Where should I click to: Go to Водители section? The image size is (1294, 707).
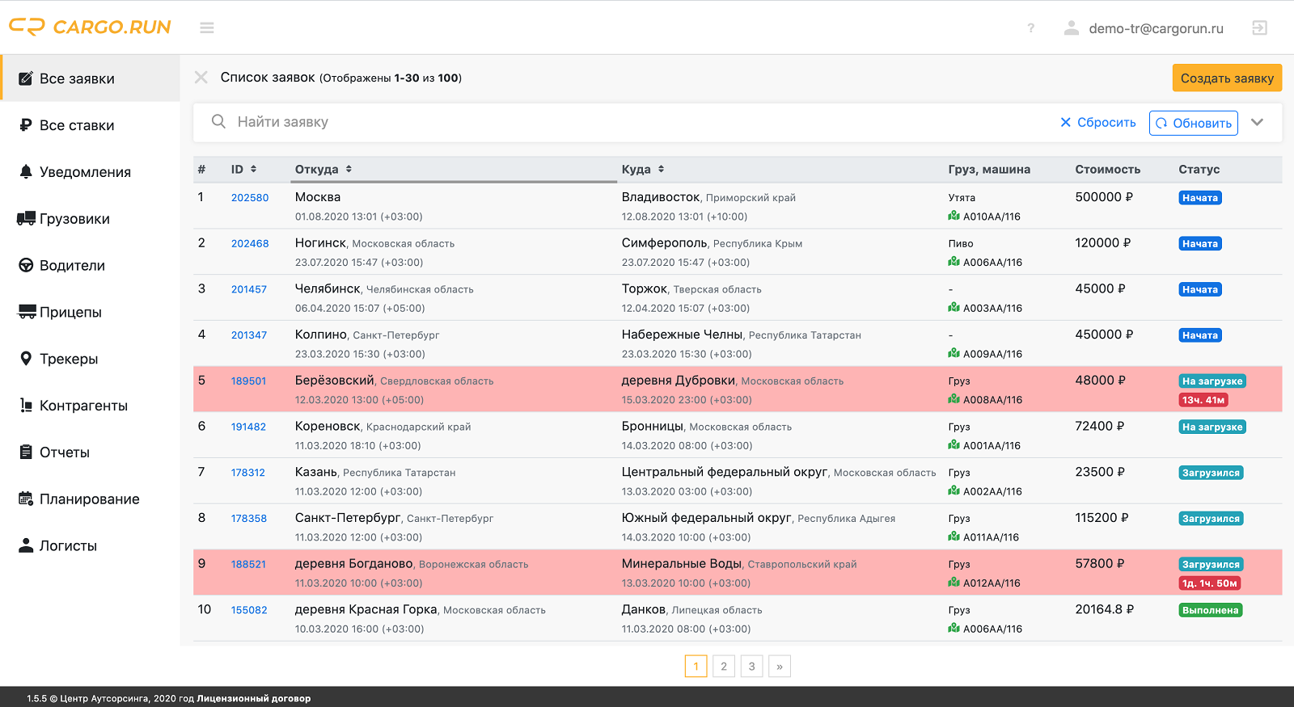(91, 266)
